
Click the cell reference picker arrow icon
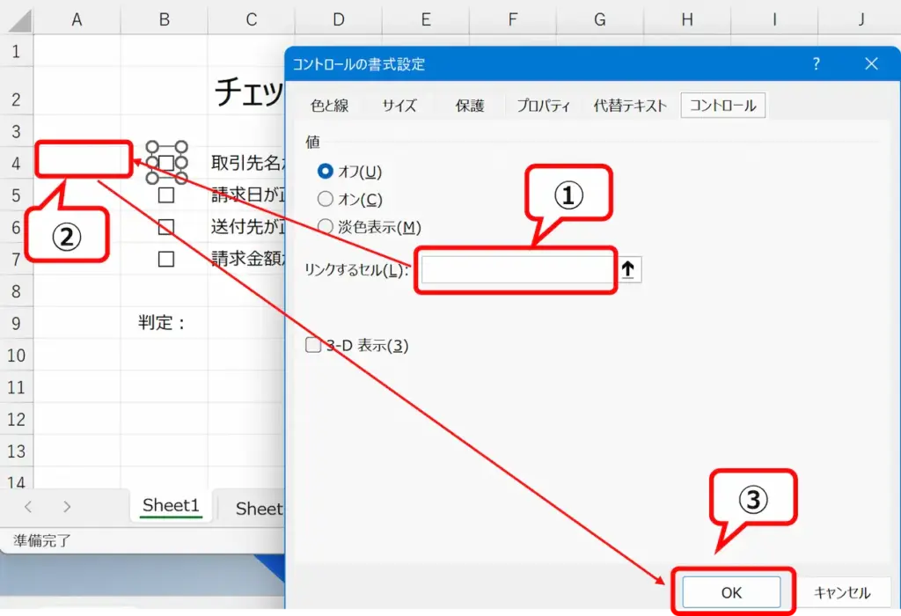628,269
